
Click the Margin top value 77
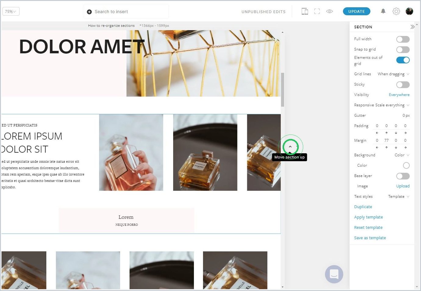point(387,140)
